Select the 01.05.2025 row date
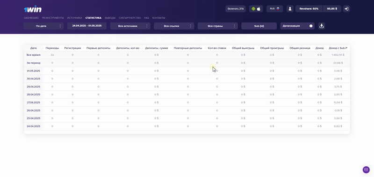The image size is (374, 177). click(x=33, y=71)
